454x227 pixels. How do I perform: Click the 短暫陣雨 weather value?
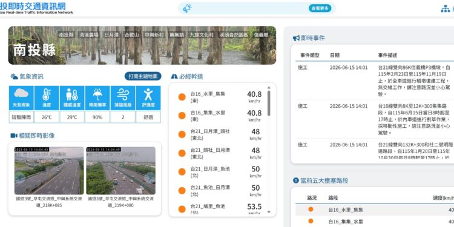point(21,117)
